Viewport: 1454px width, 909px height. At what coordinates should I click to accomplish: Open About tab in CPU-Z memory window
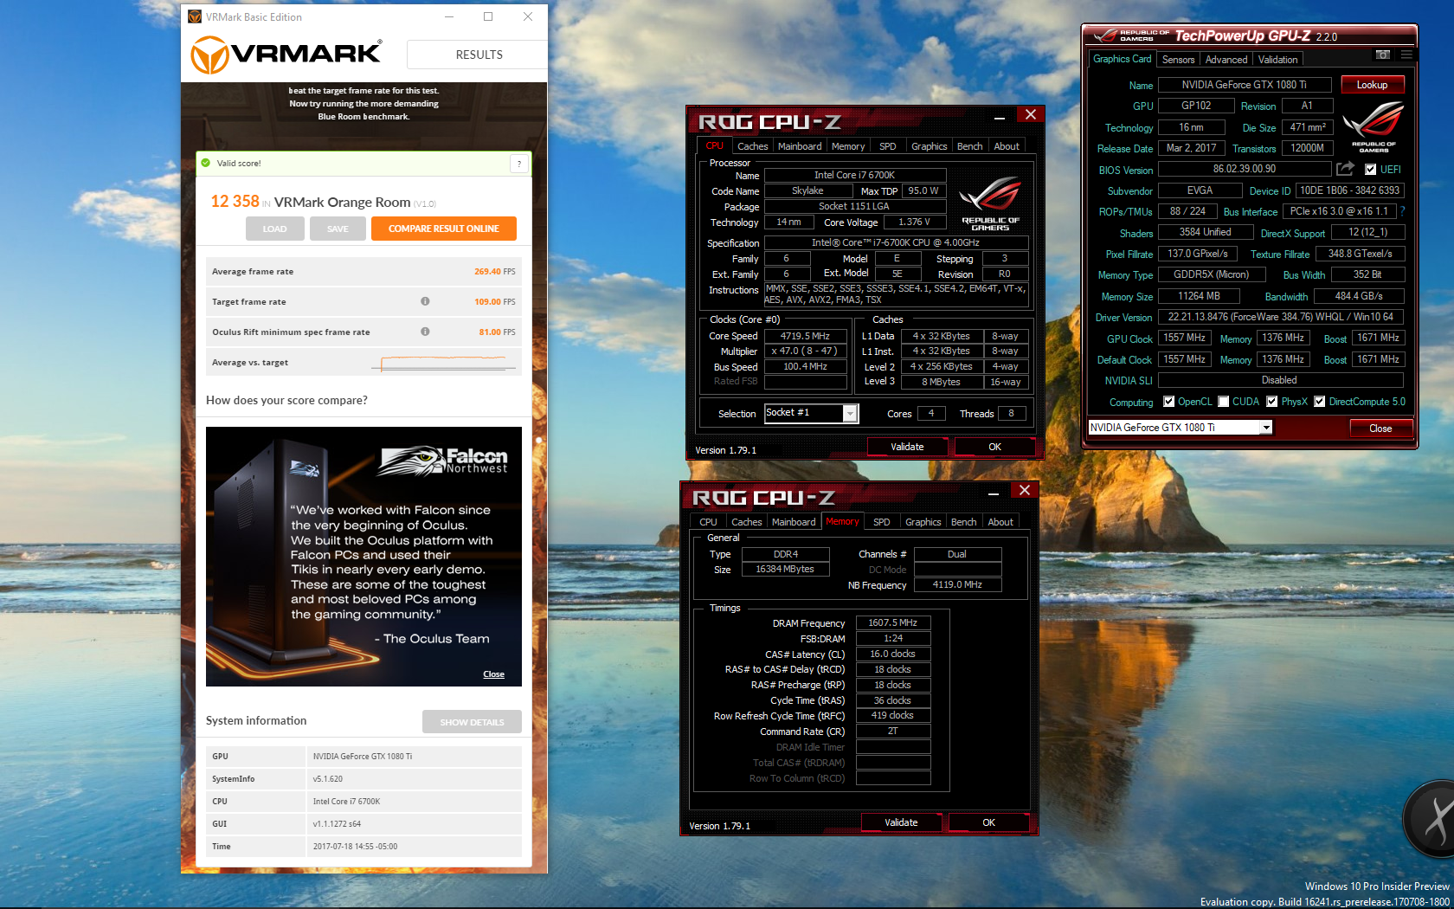[x=1000, y=522]
